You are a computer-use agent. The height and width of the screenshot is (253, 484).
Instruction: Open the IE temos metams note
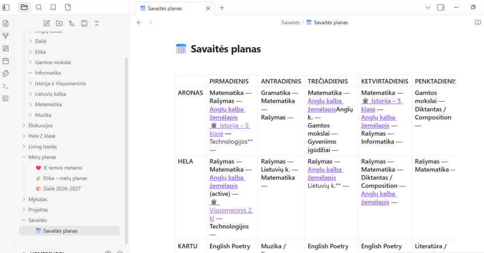[x=63, y=168]
